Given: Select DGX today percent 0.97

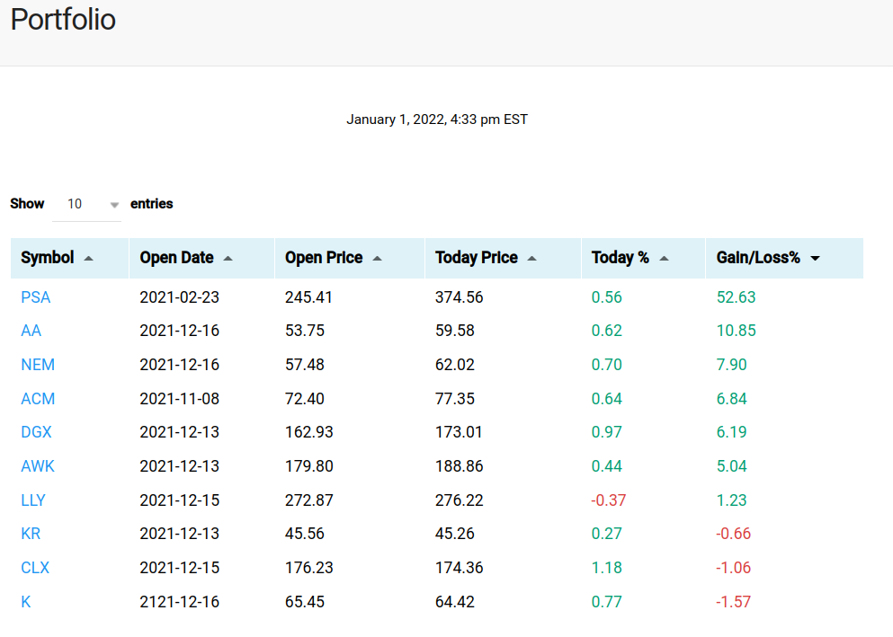Looking at the screenshot, I should point(606,432).
